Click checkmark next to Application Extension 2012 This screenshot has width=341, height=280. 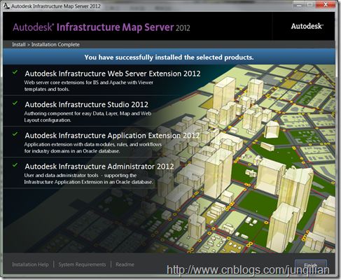[x=15, y=134]
